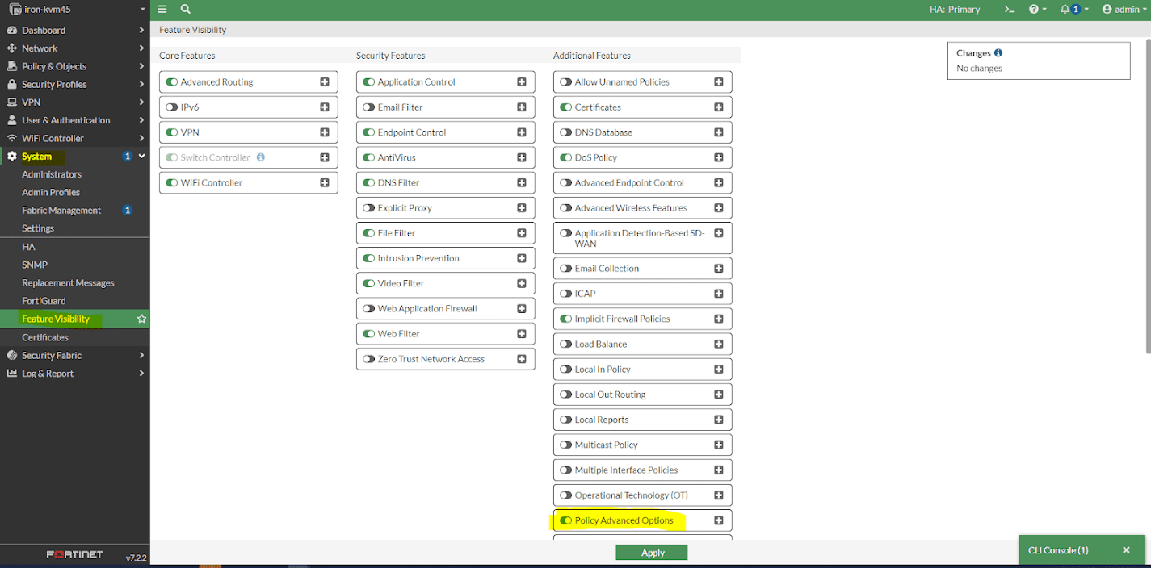
Task: Click the favorite star beside Feature Visibility
Action: (141, 319)
